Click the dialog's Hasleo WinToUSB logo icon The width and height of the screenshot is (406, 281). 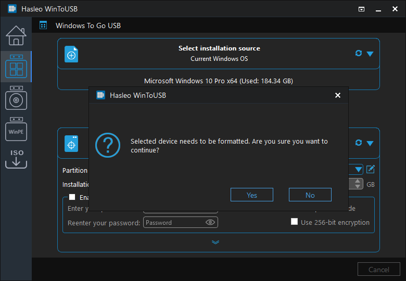101,95
